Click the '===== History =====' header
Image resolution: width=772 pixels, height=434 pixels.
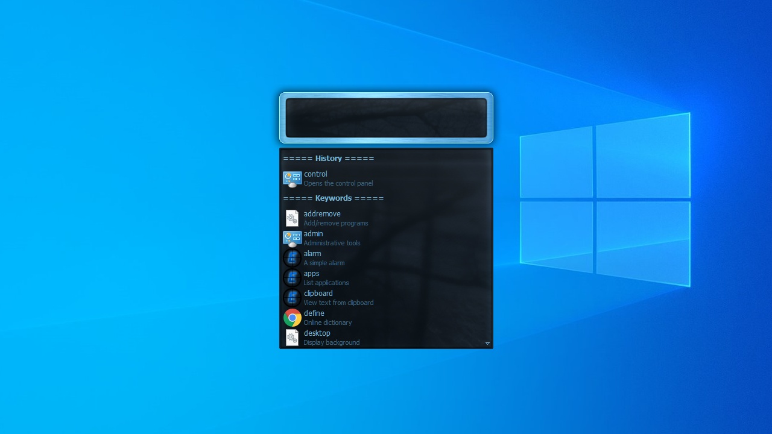click(329, 159)
